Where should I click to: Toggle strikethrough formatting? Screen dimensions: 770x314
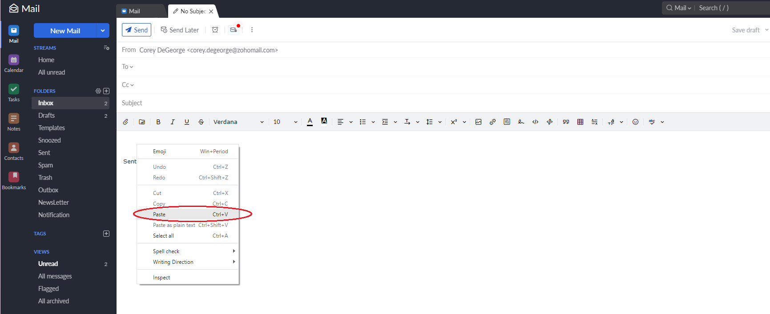[201, 122]
